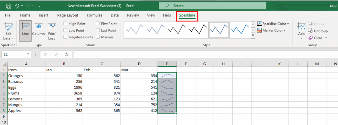The image size is (338, 125).
Task: Switch to the View tab
Action: coord(151,15)
